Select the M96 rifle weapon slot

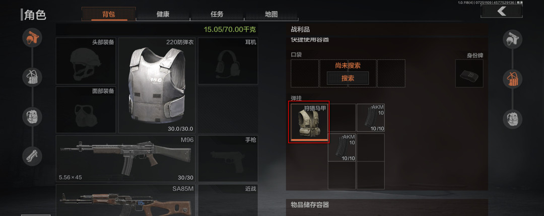pyautogui.click(x=125, y=159)
